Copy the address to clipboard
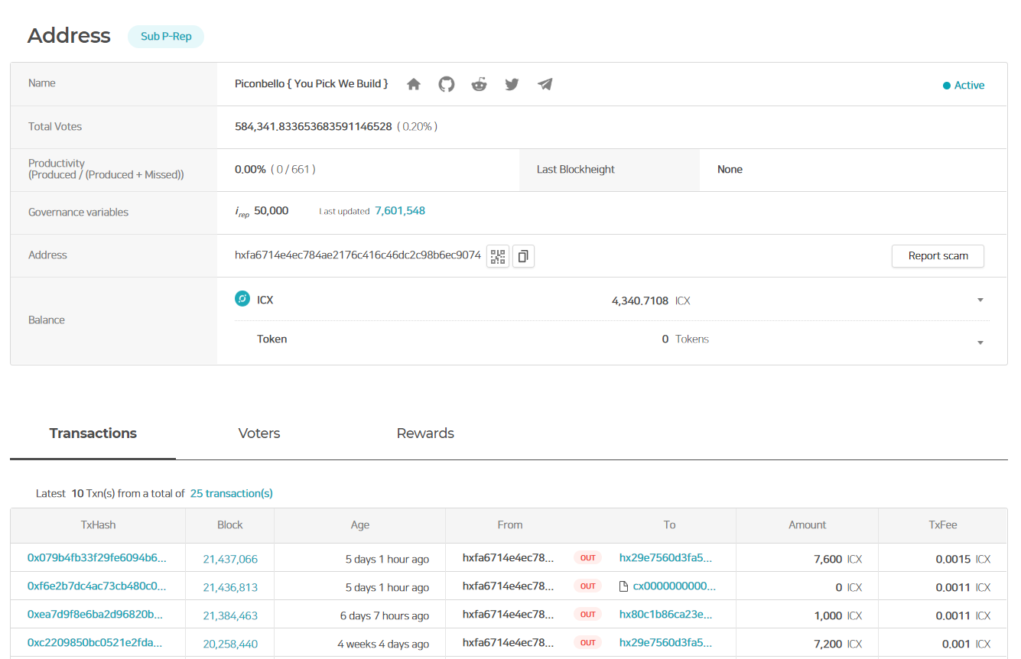 click(x=523, y=256)
